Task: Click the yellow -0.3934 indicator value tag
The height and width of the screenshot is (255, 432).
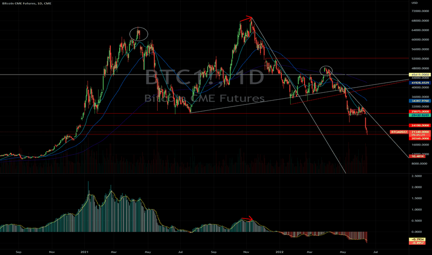Action: click(x=417, y=240)
